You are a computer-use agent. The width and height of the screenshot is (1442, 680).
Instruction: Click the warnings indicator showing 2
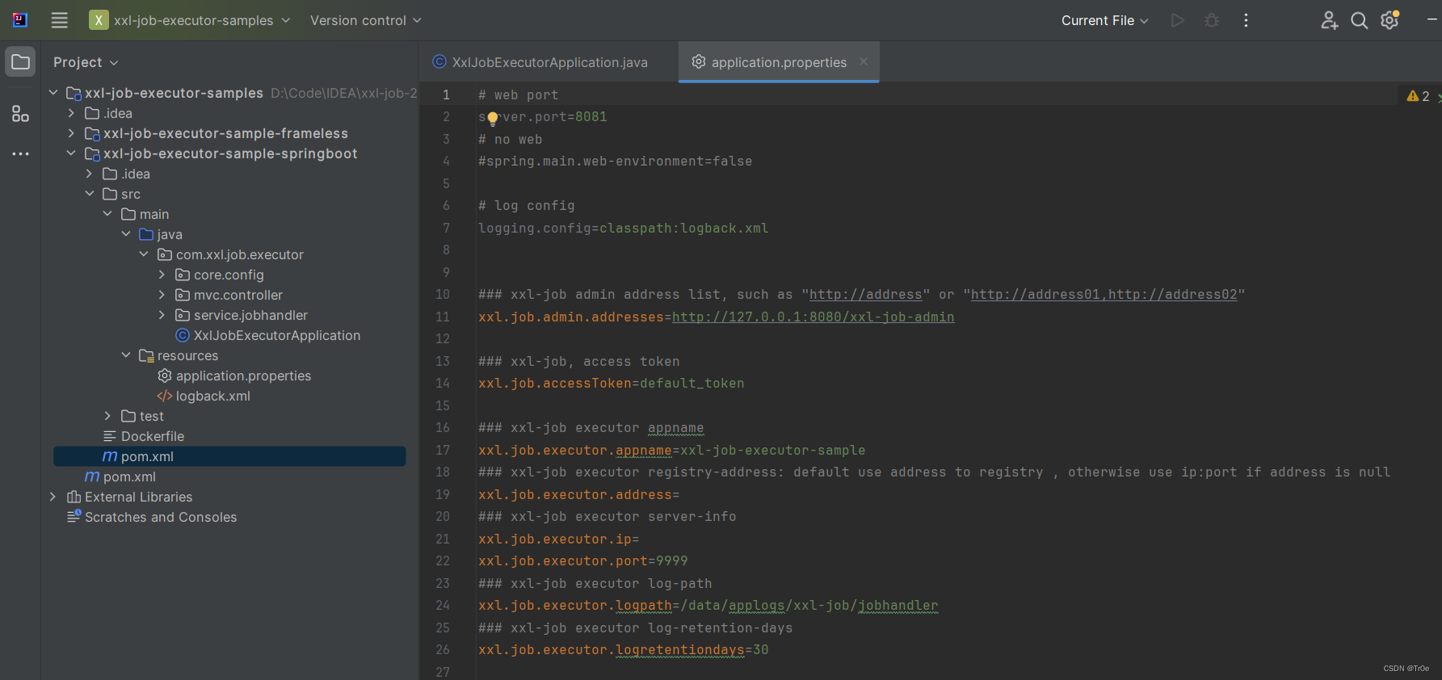coord(1418,96)
